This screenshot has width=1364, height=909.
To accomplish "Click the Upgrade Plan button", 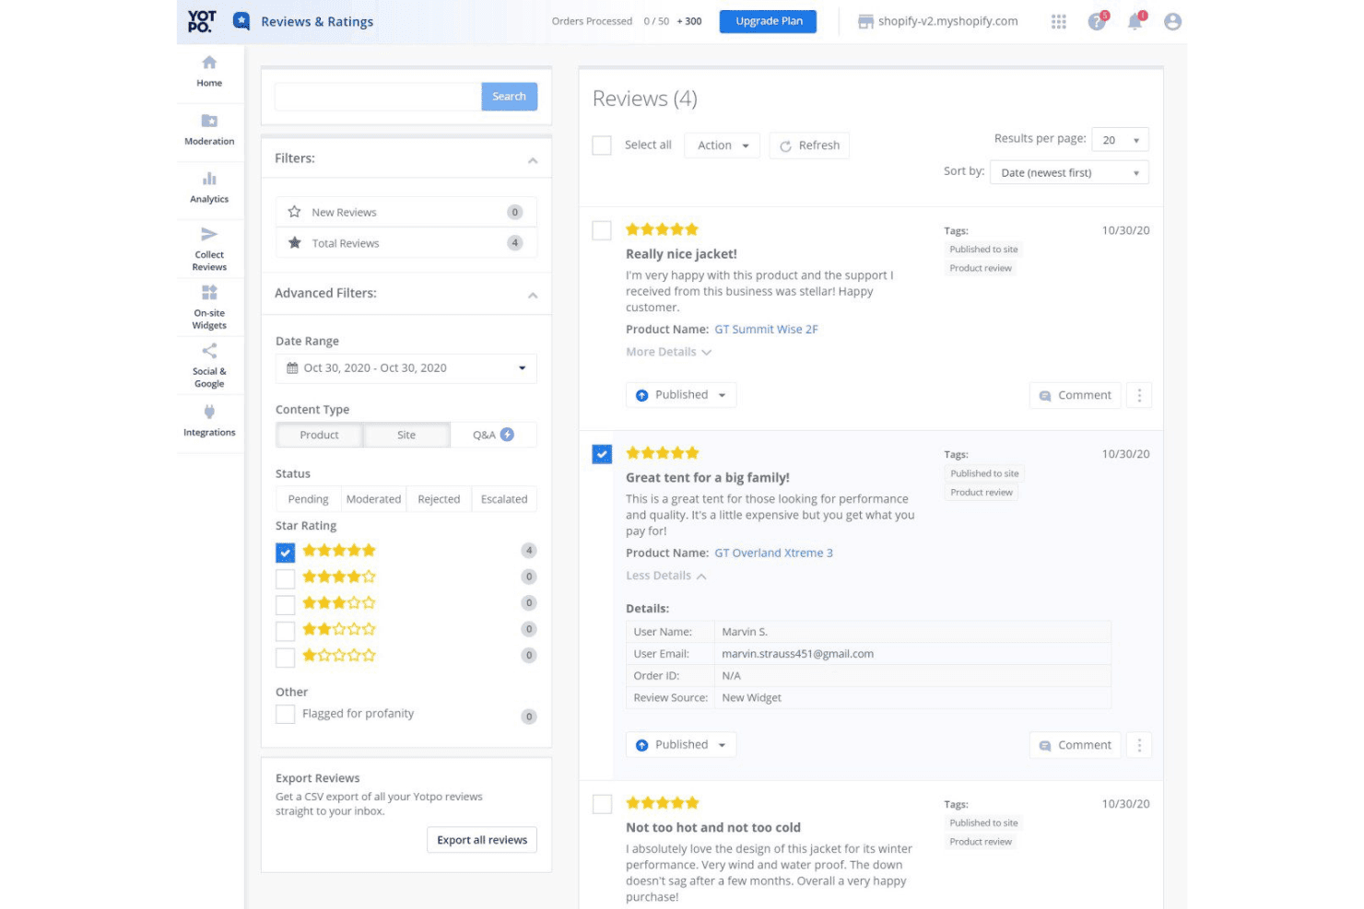I will point(769,21).
